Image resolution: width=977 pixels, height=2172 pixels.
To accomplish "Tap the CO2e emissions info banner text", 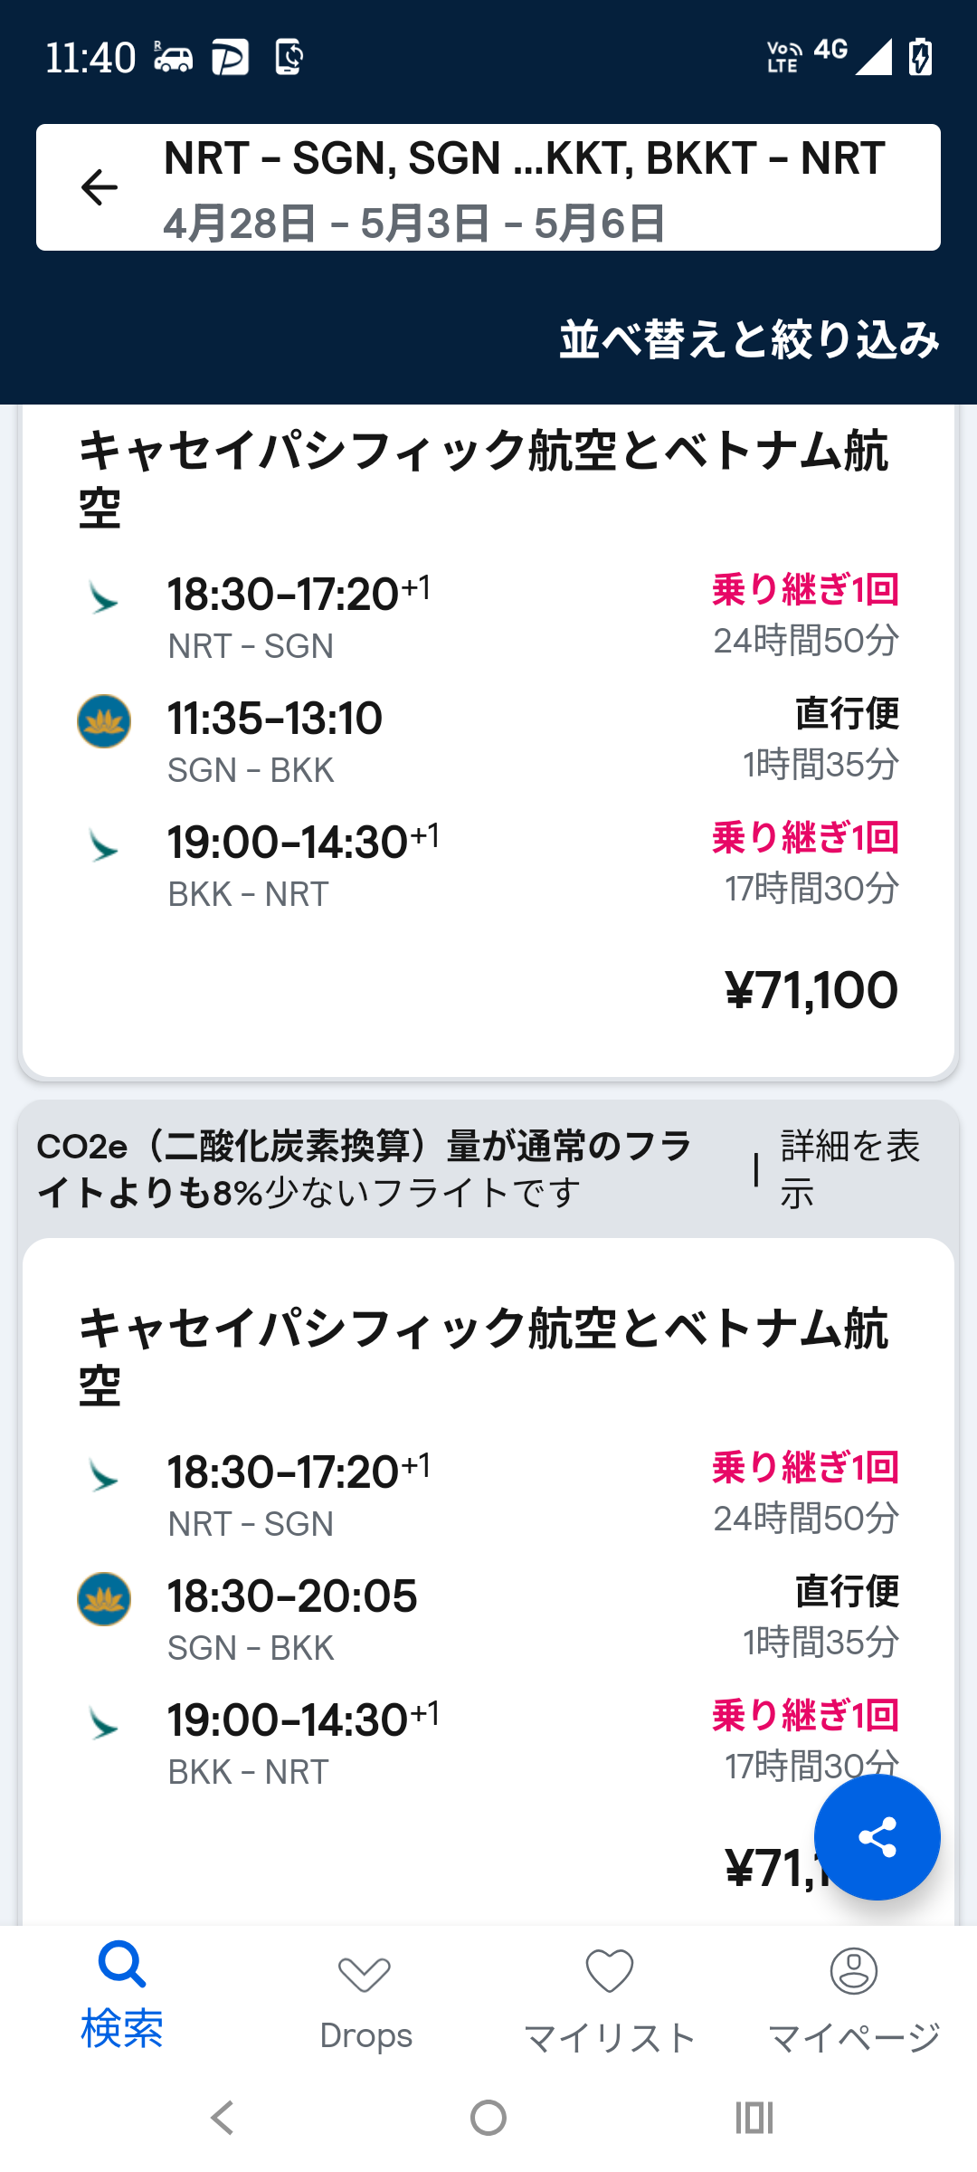I will click(362, 1169).
